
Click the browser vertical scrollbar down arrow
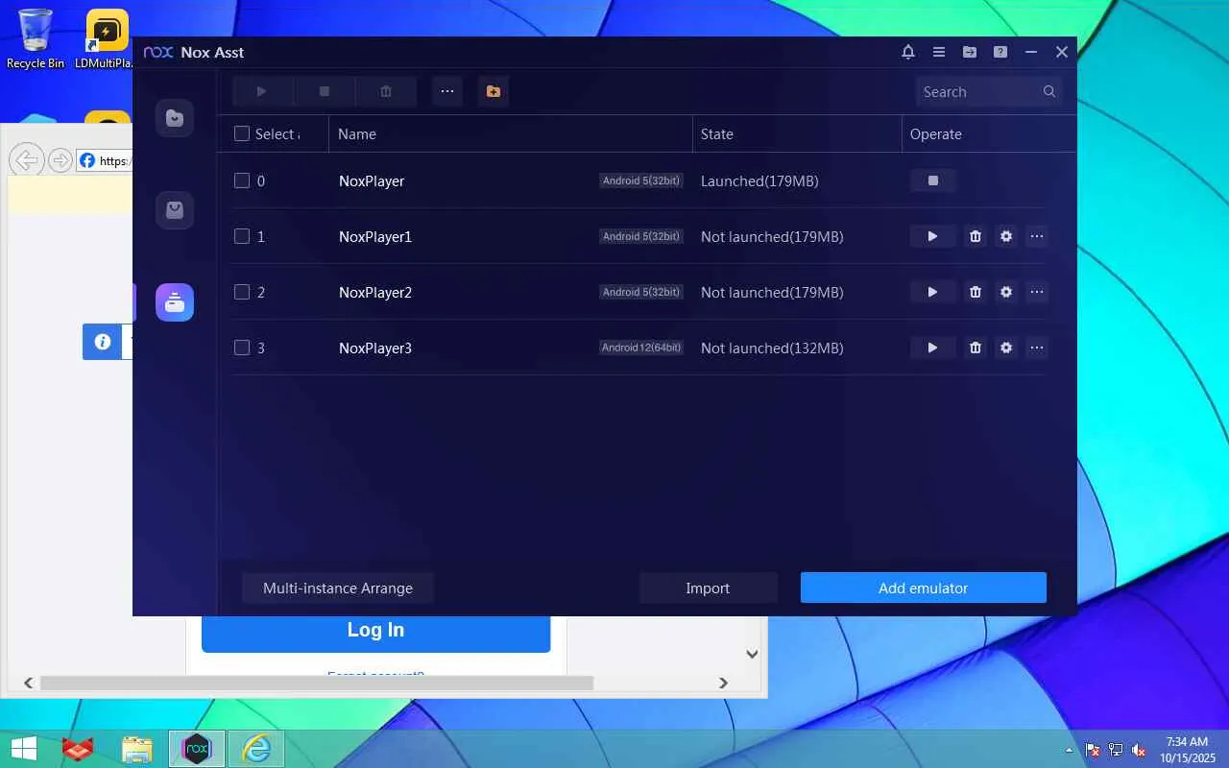pos(752,654)
